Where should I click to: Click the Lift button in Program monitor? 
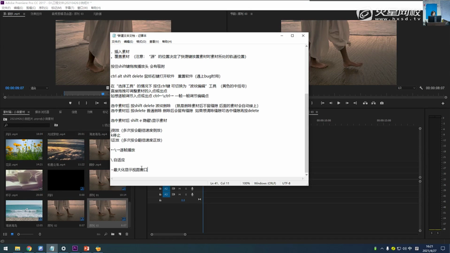coord(365,103)
